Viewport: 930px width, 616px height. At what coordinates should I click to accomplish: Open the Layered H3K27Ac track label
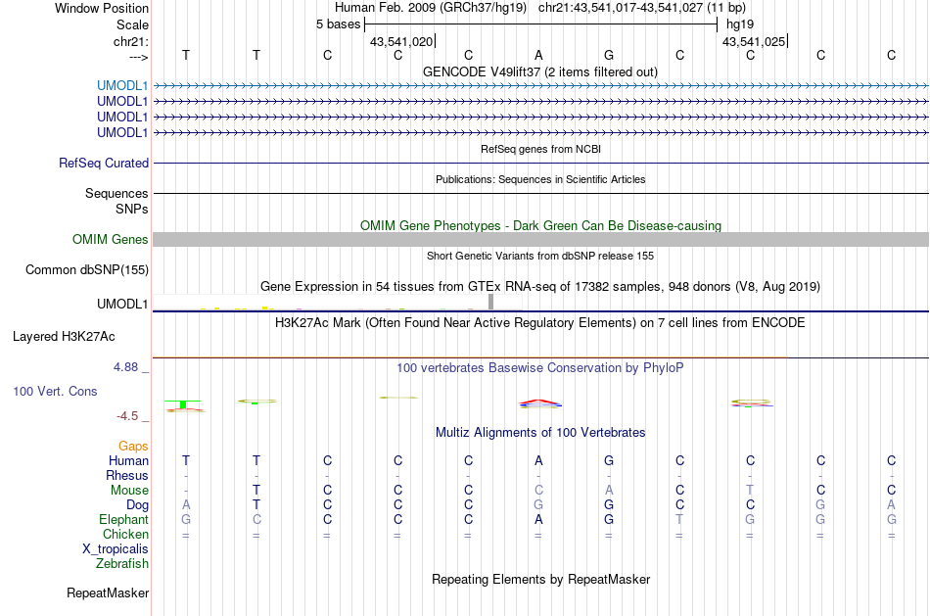coord(64,337)
